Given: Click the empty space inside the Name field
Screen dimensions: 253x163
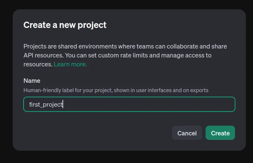Looking at the screenshot, I should 148,104.
